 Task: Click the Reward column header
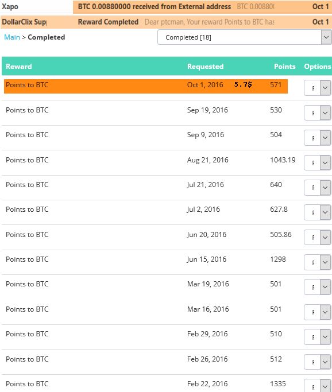[x=19, y=66]
